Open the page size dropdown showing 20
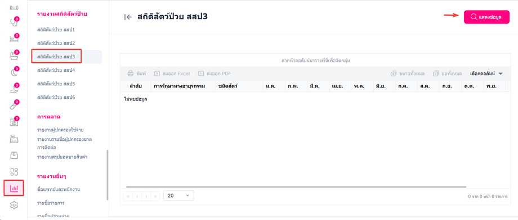The width and height of the screenshot is (518, 220). 178,196
